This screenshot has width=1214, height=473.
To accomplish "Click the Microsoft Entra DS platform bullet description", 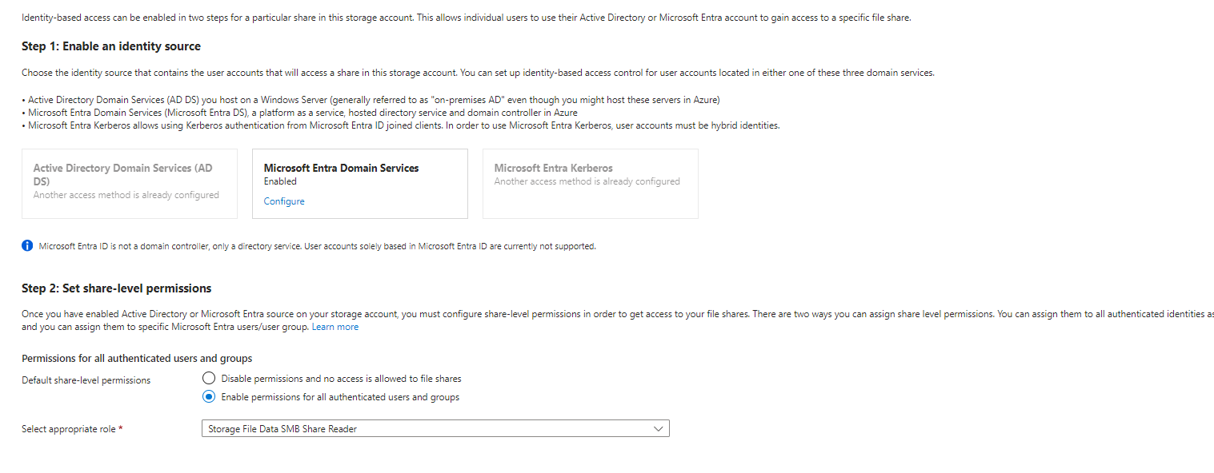I will [299, 113].
